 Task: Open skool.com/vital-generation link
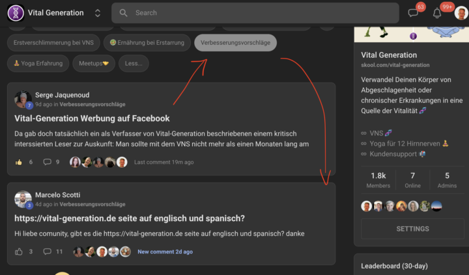coord(395,65)
